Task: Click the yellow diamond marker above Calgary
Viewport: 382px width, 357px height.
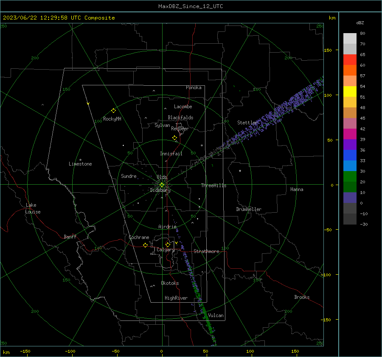Action: [168, 245]
